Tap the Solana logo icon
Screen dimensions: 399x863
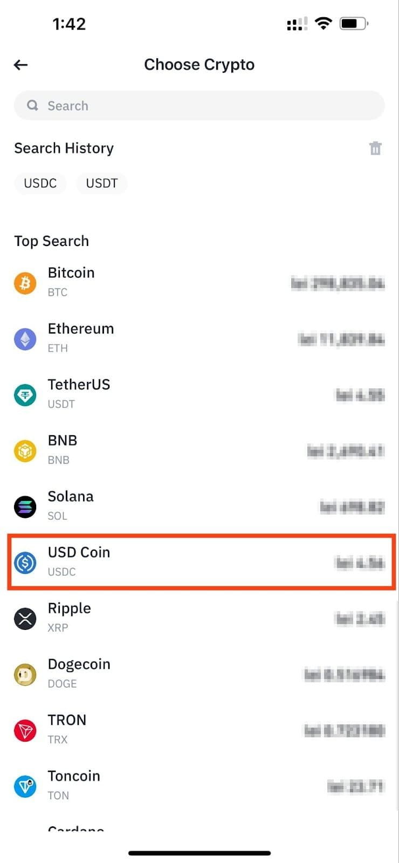coord(25,507)
